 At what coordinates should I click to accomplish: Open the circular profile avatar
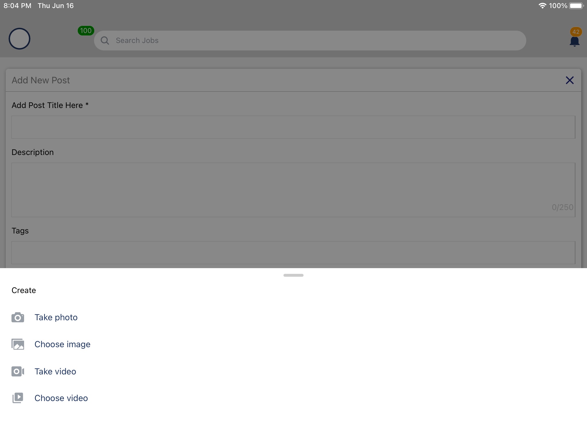19,39
